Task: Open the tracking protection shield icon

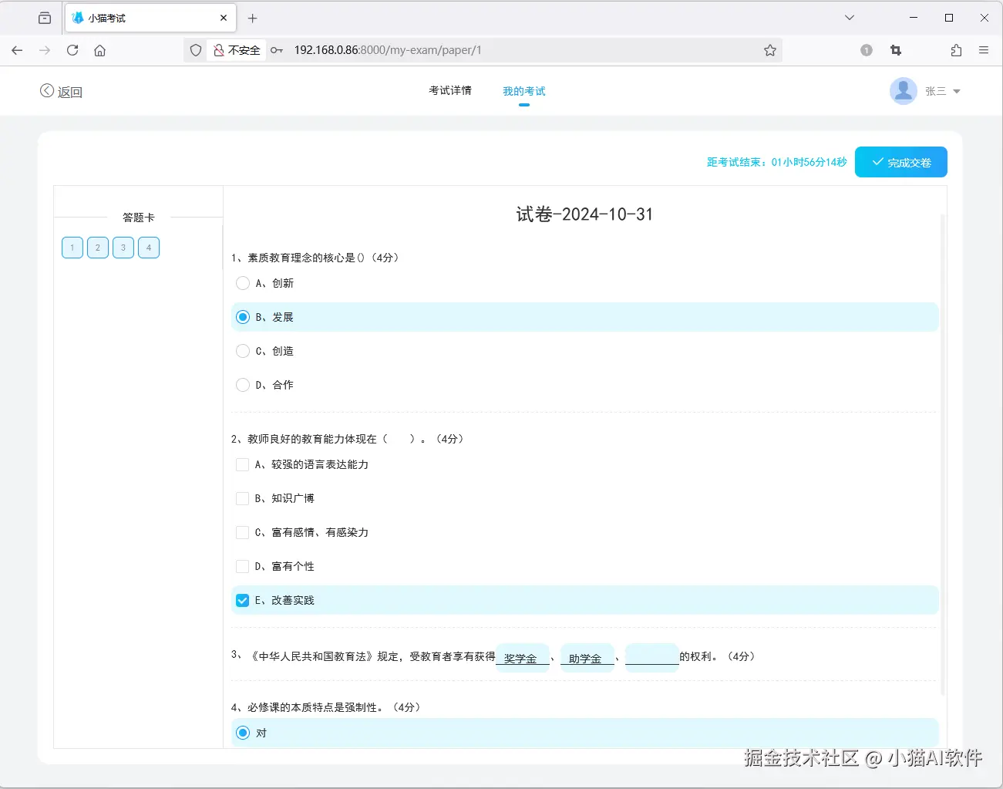Action: coord(195,50)
